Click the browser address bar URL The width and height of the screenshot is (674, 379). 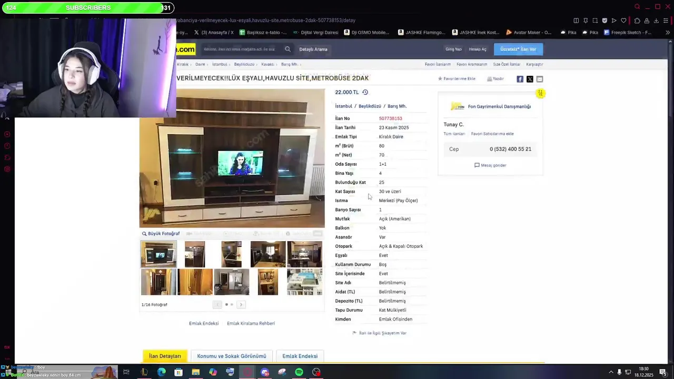point(265,21)
